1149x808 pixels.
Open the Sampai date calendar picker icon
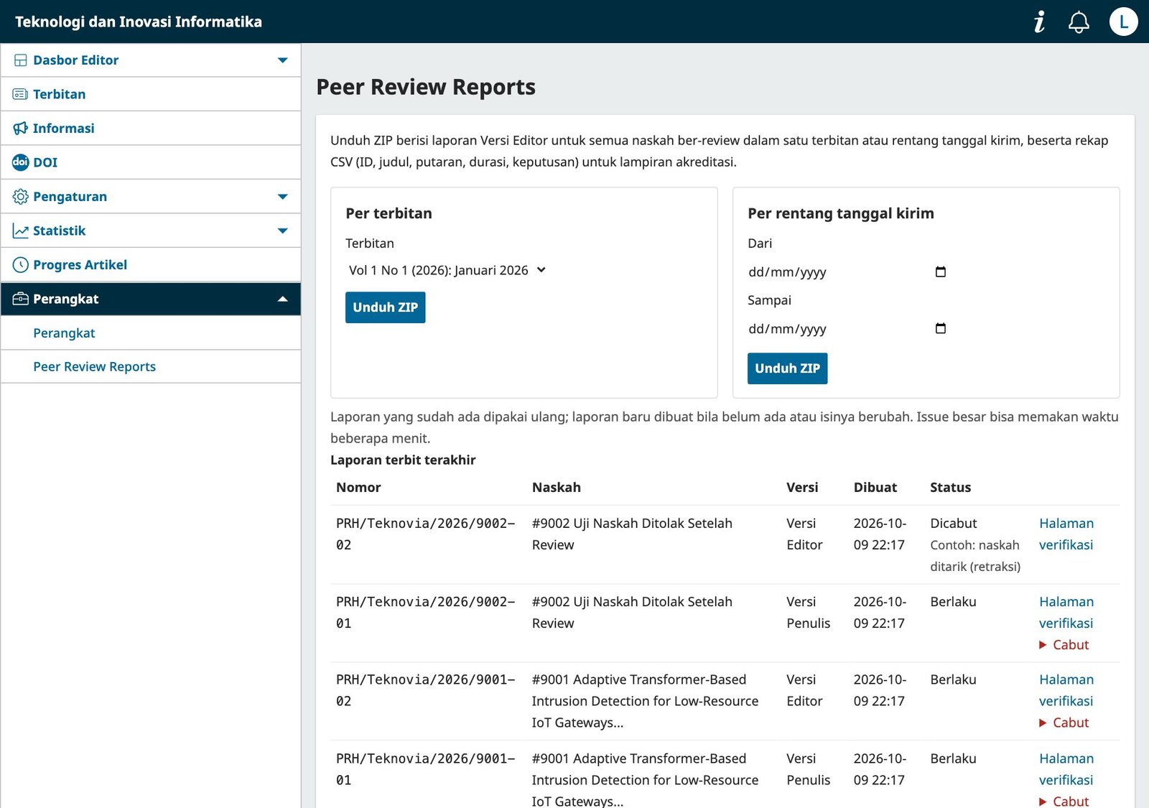tap(940, 328)
